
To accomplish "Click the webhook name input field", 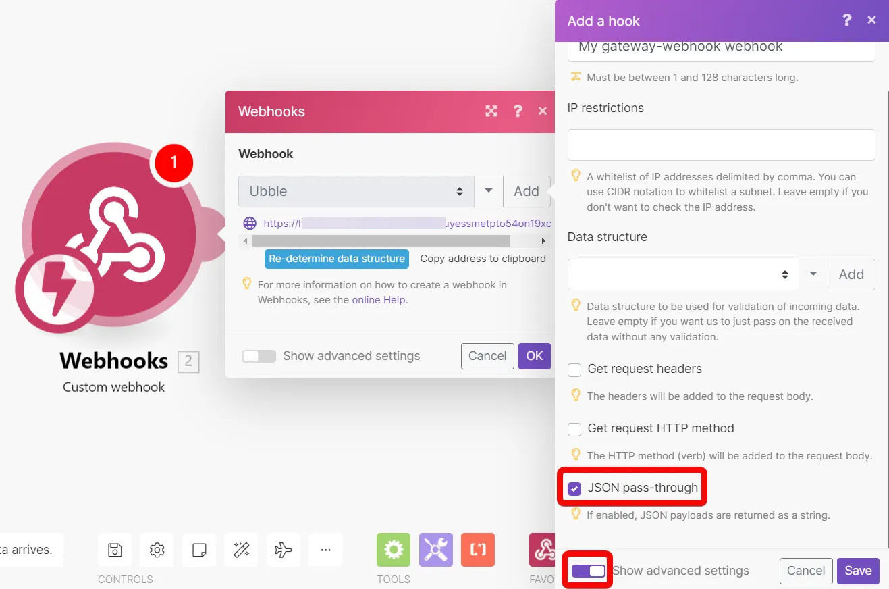I will (722, 51).
